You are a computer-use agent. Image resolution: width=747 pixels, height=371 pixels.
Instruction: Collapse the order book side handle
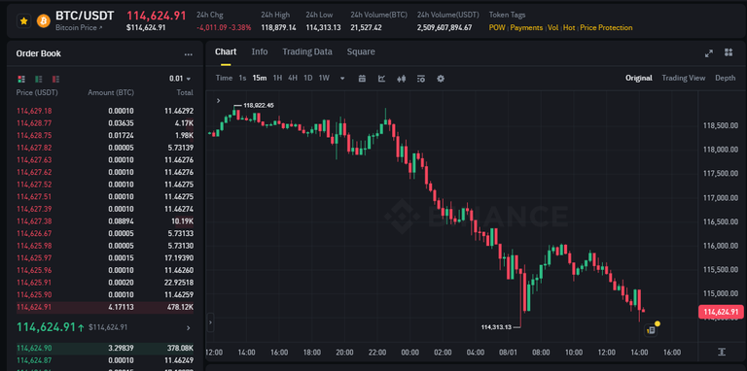(x=210, y=323)
